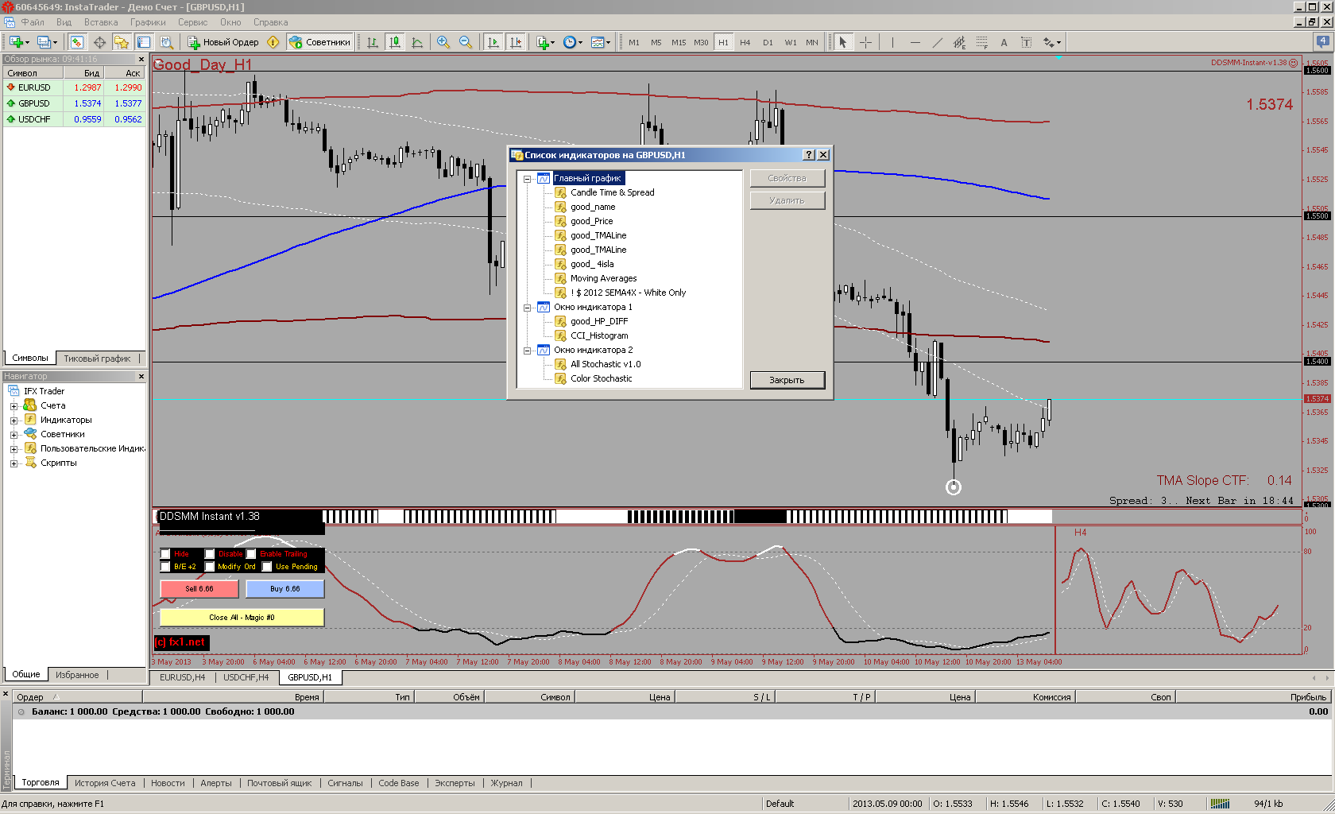The image size is (1335, 814).
Task: Open the Файл menu
Action: (33, 22)
